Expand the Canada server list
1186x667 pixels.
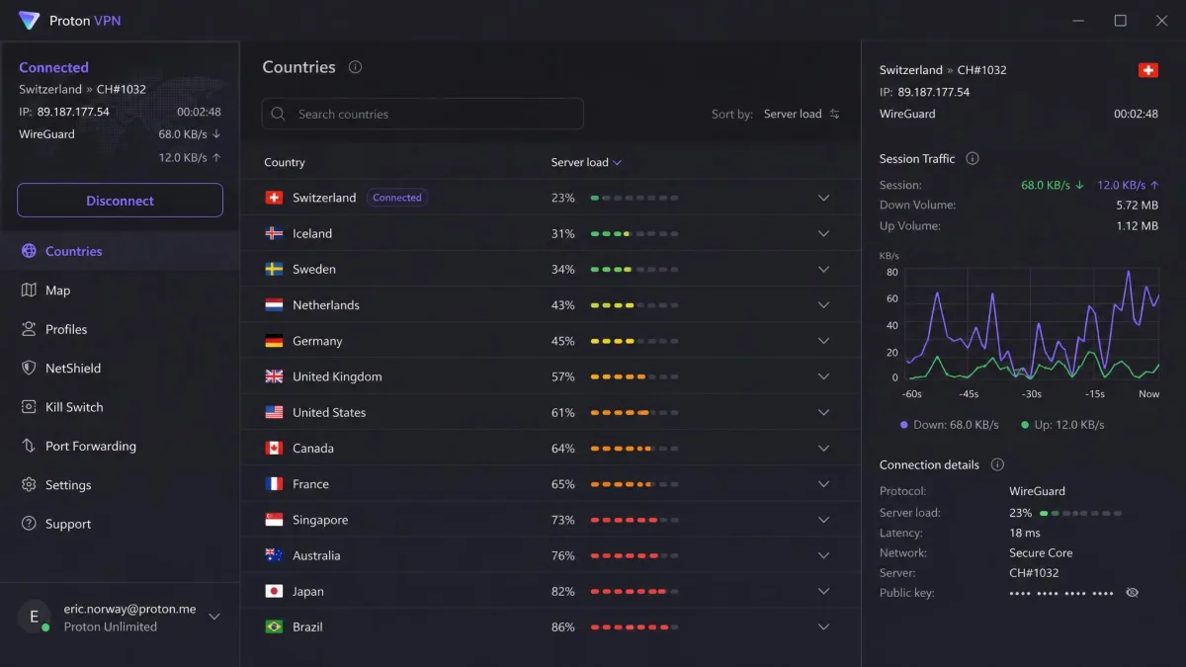coord(823,448)
